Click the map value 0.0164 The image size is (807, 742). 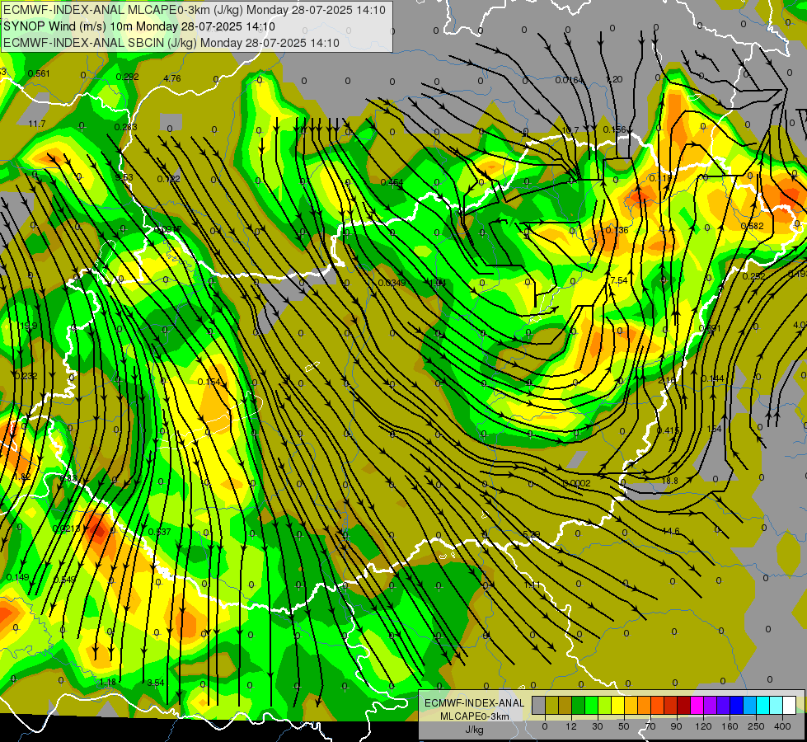click(570, 80)
